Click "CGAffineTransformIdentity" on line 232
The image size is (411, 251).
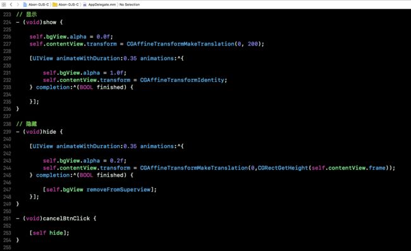[x=182, y=80]
